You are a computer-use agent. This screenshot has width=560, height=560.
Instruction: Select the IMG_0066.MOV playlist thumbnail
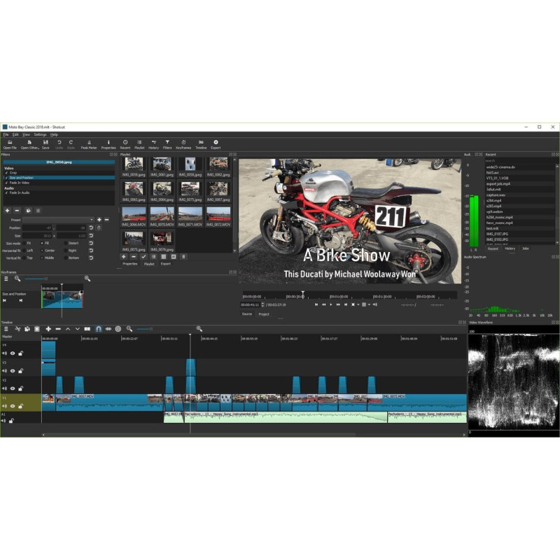134,216
